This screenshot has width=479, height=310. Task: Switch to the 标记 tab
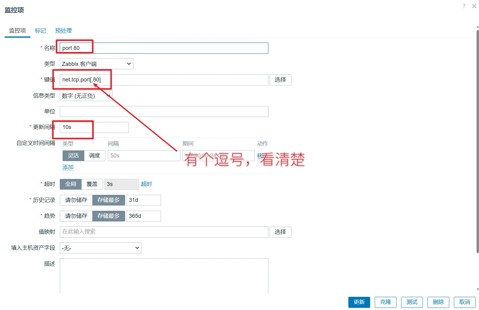tap(40, 31)
